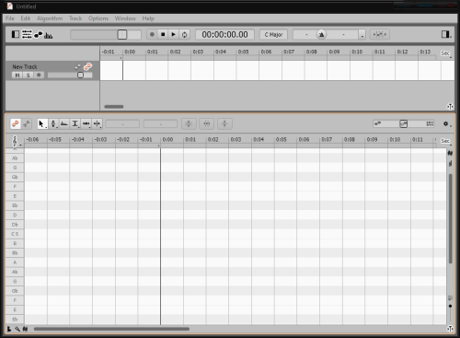This screenshot has height=338, width=460.
Task: Select the New Track name label
Action: 25,66
